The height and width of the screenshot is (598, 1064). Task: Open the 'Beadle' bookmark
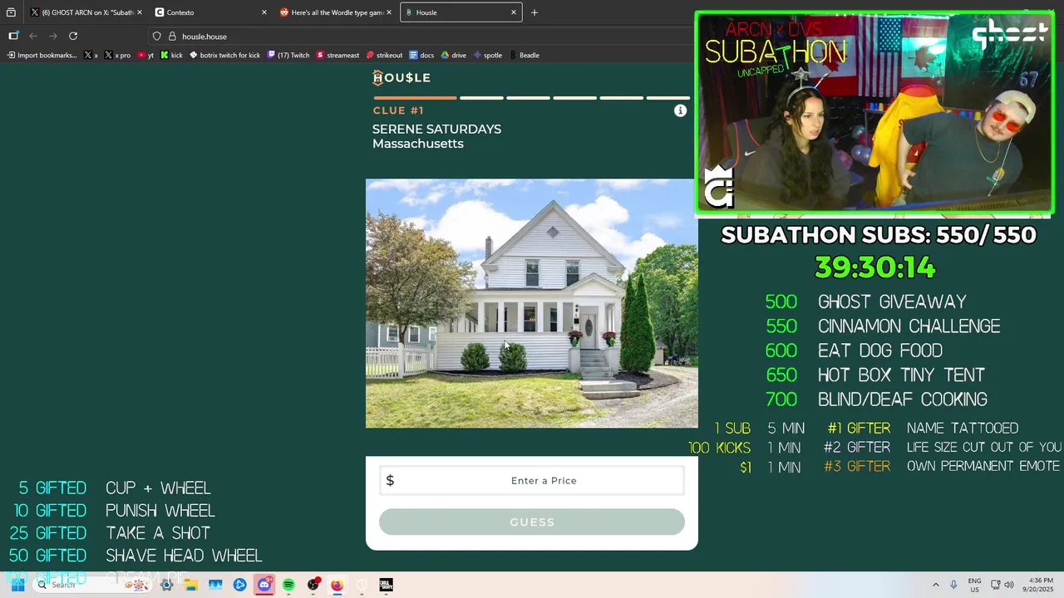[524, 55]
